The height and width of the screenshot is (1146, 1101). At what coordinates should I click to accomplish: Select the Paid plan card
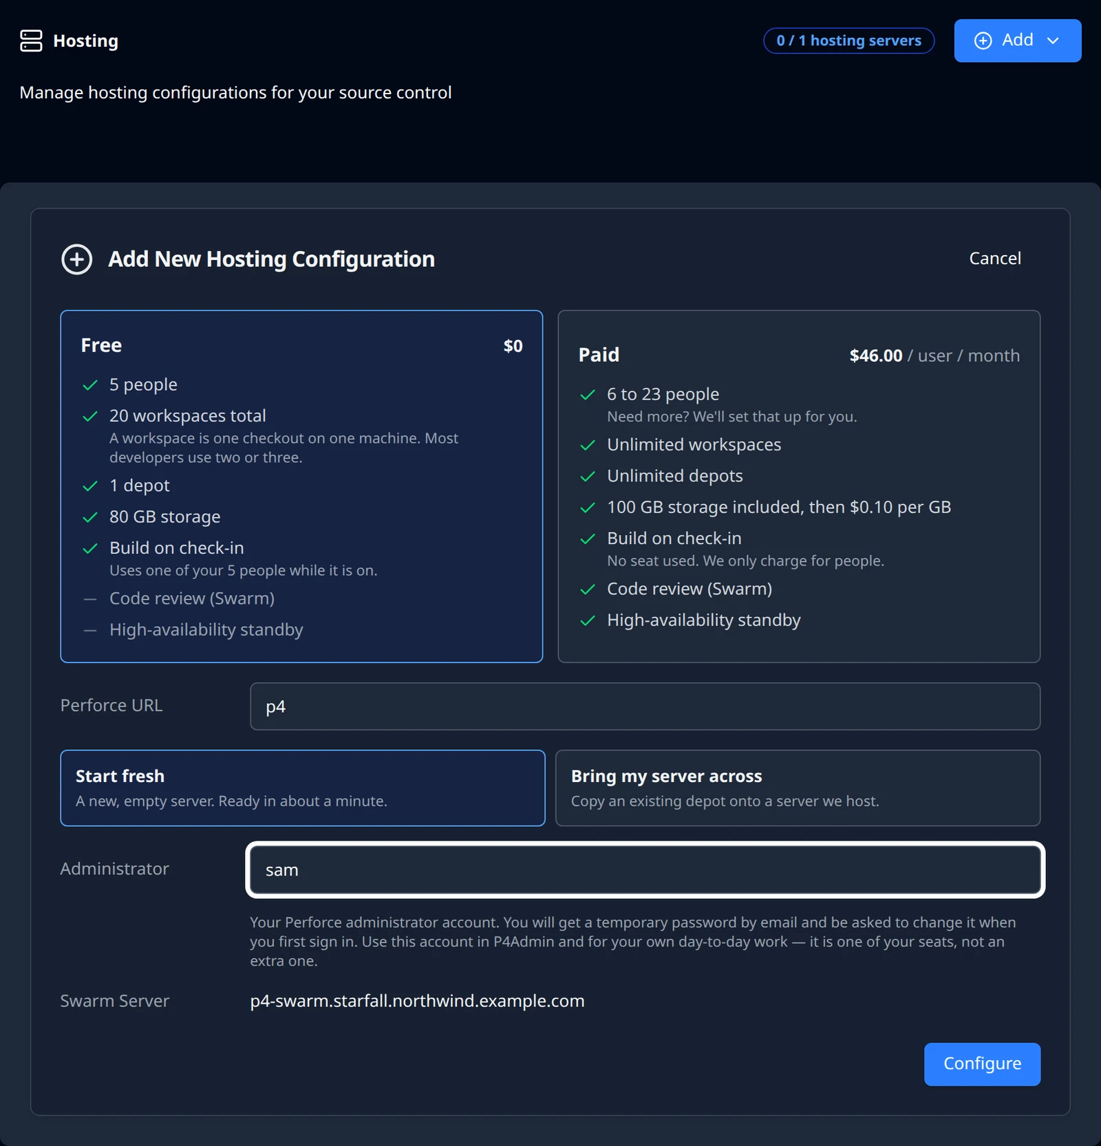(x=799, y=486)
